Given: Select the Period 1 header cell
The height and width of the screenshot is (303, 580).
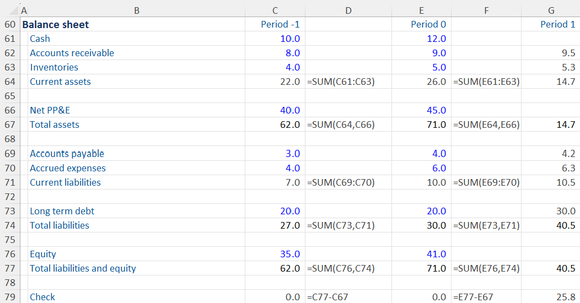Looking at the screenshot, I should pyautogui.click(x=557, y=24).
